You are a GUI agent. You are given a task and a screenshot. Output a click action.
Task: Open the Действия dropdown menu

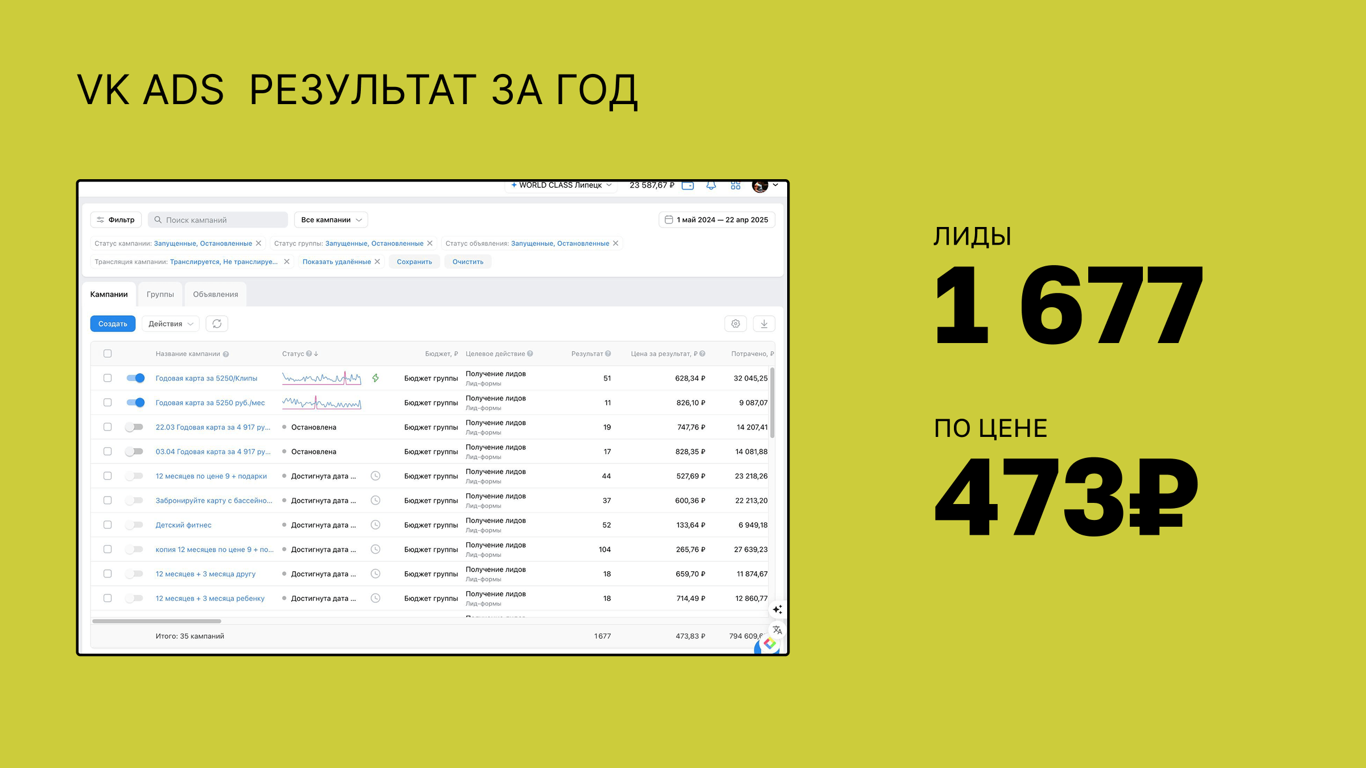[x=170, y=324]
